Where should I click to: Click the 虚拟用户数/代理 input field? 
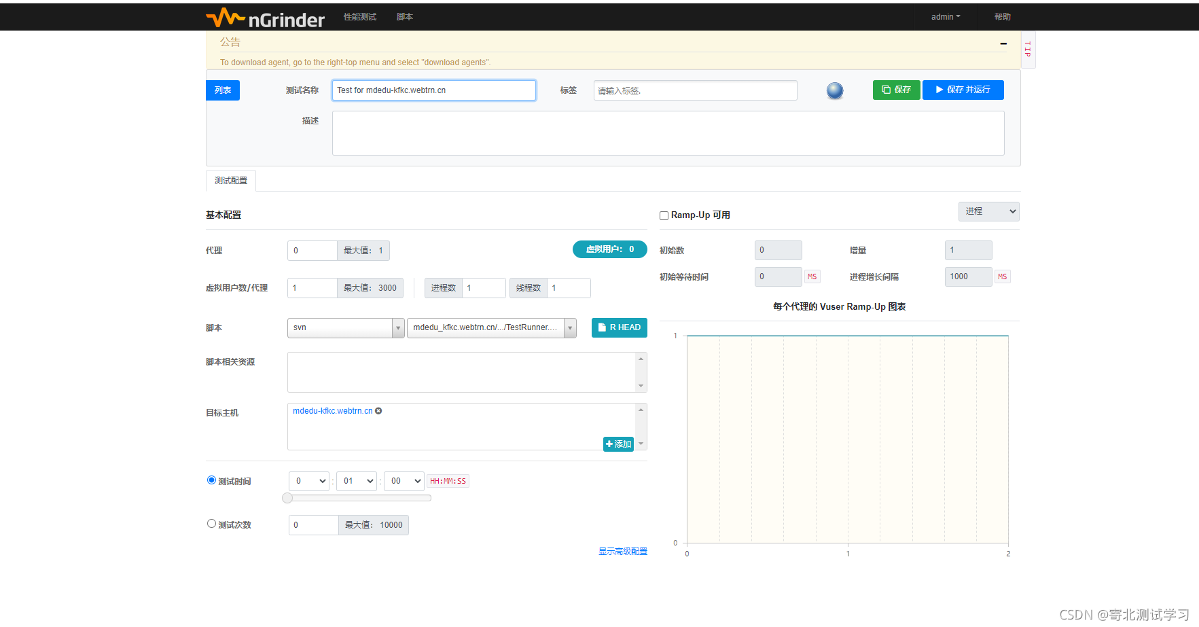click(312, 288)
